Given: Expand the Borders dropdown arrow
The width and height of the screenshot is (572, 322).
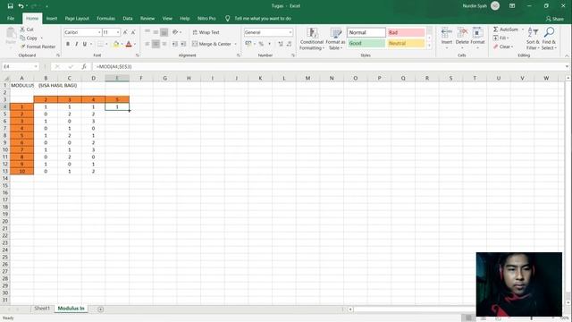Looking at the screenshot, I should [106, 44].
